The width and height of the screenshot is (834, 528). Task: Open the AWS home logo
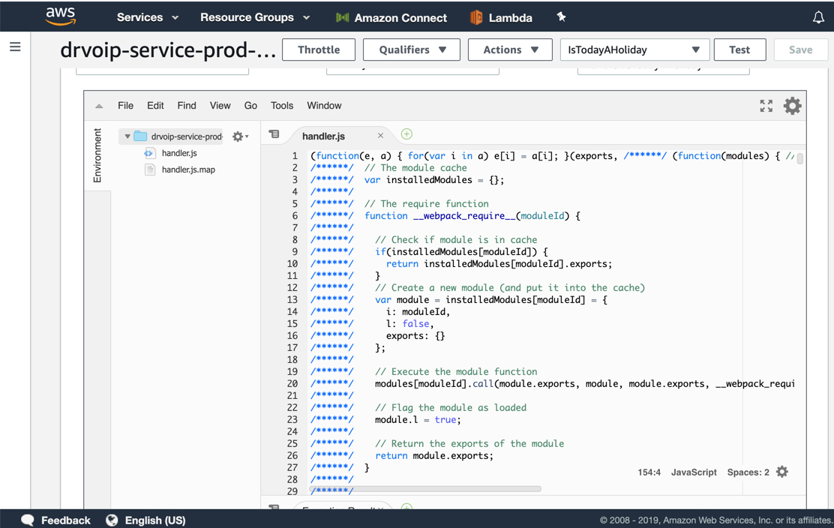point(60,16)
